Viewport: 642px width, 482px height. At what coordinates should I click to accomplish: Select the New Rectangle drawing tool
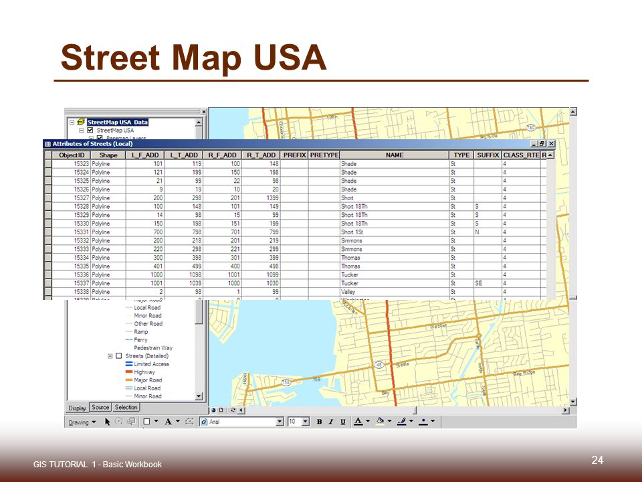coord(146,421)
